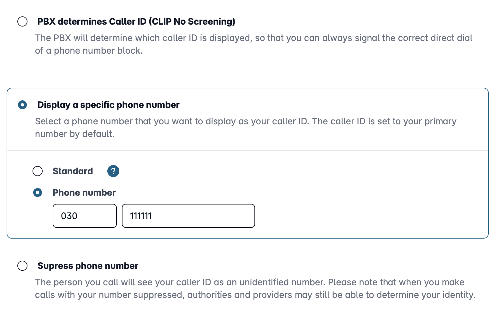Select the Standard radio option
Image resolution: width=495 pixels, height=320 pixels.
click(38, 171)
